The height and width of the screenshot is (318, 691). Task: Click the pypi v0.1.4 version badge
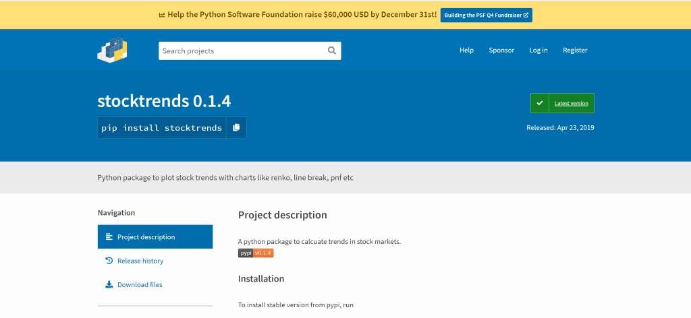click(256, 253)
